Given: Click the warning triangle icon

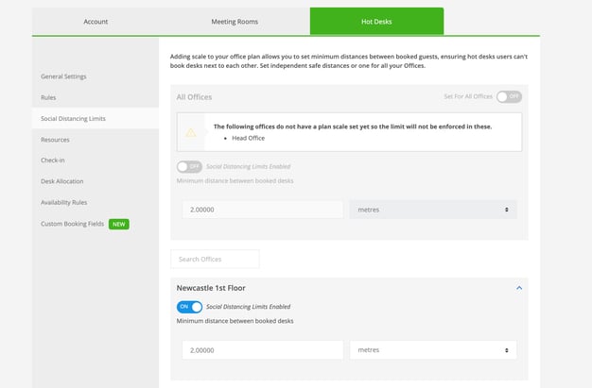Looking at the screenshot, I should click(192, 131).
